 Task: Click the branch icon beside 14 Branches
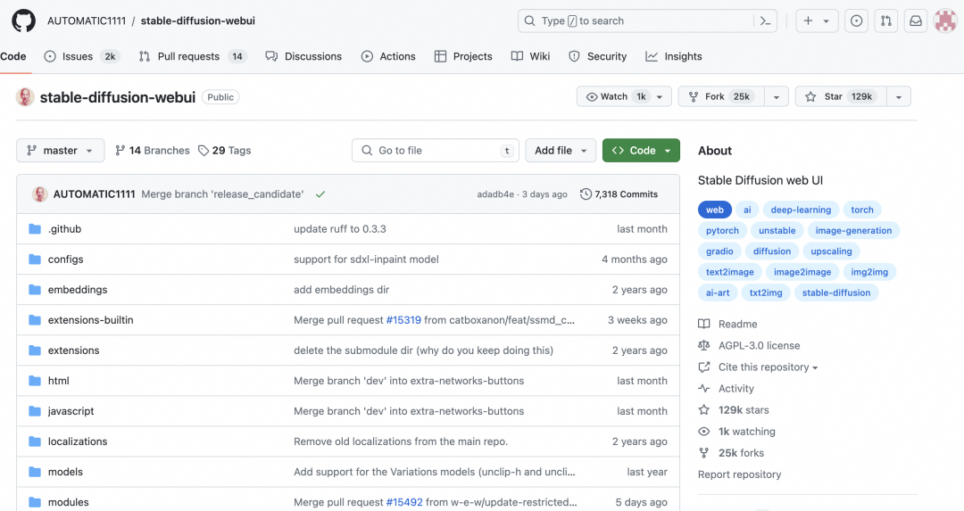pos(120,151)
